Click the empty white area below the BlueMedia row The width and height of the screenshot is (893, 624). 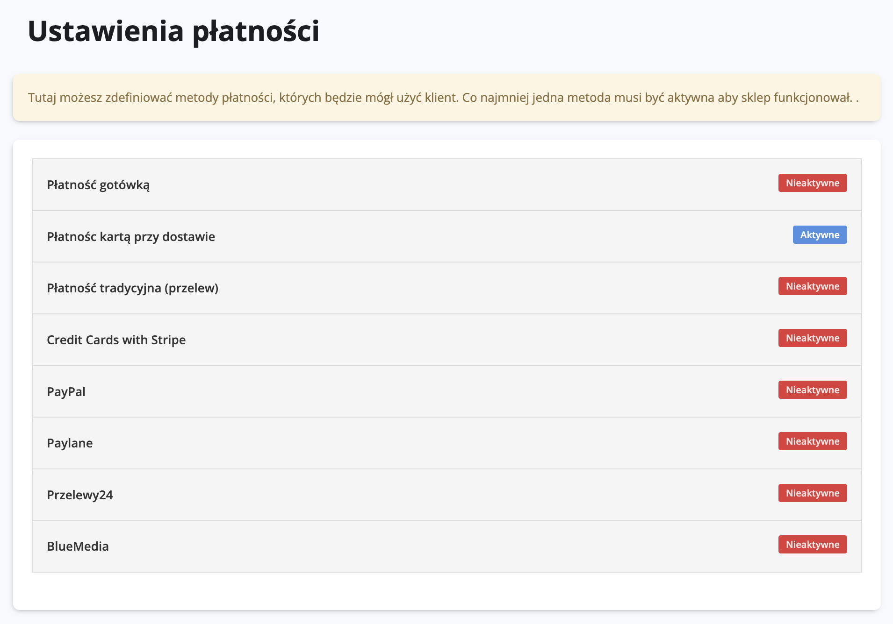click(446, 591)
